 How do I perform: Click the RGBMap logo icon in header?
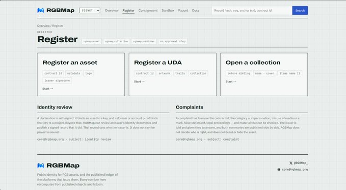tap(41, 10)
